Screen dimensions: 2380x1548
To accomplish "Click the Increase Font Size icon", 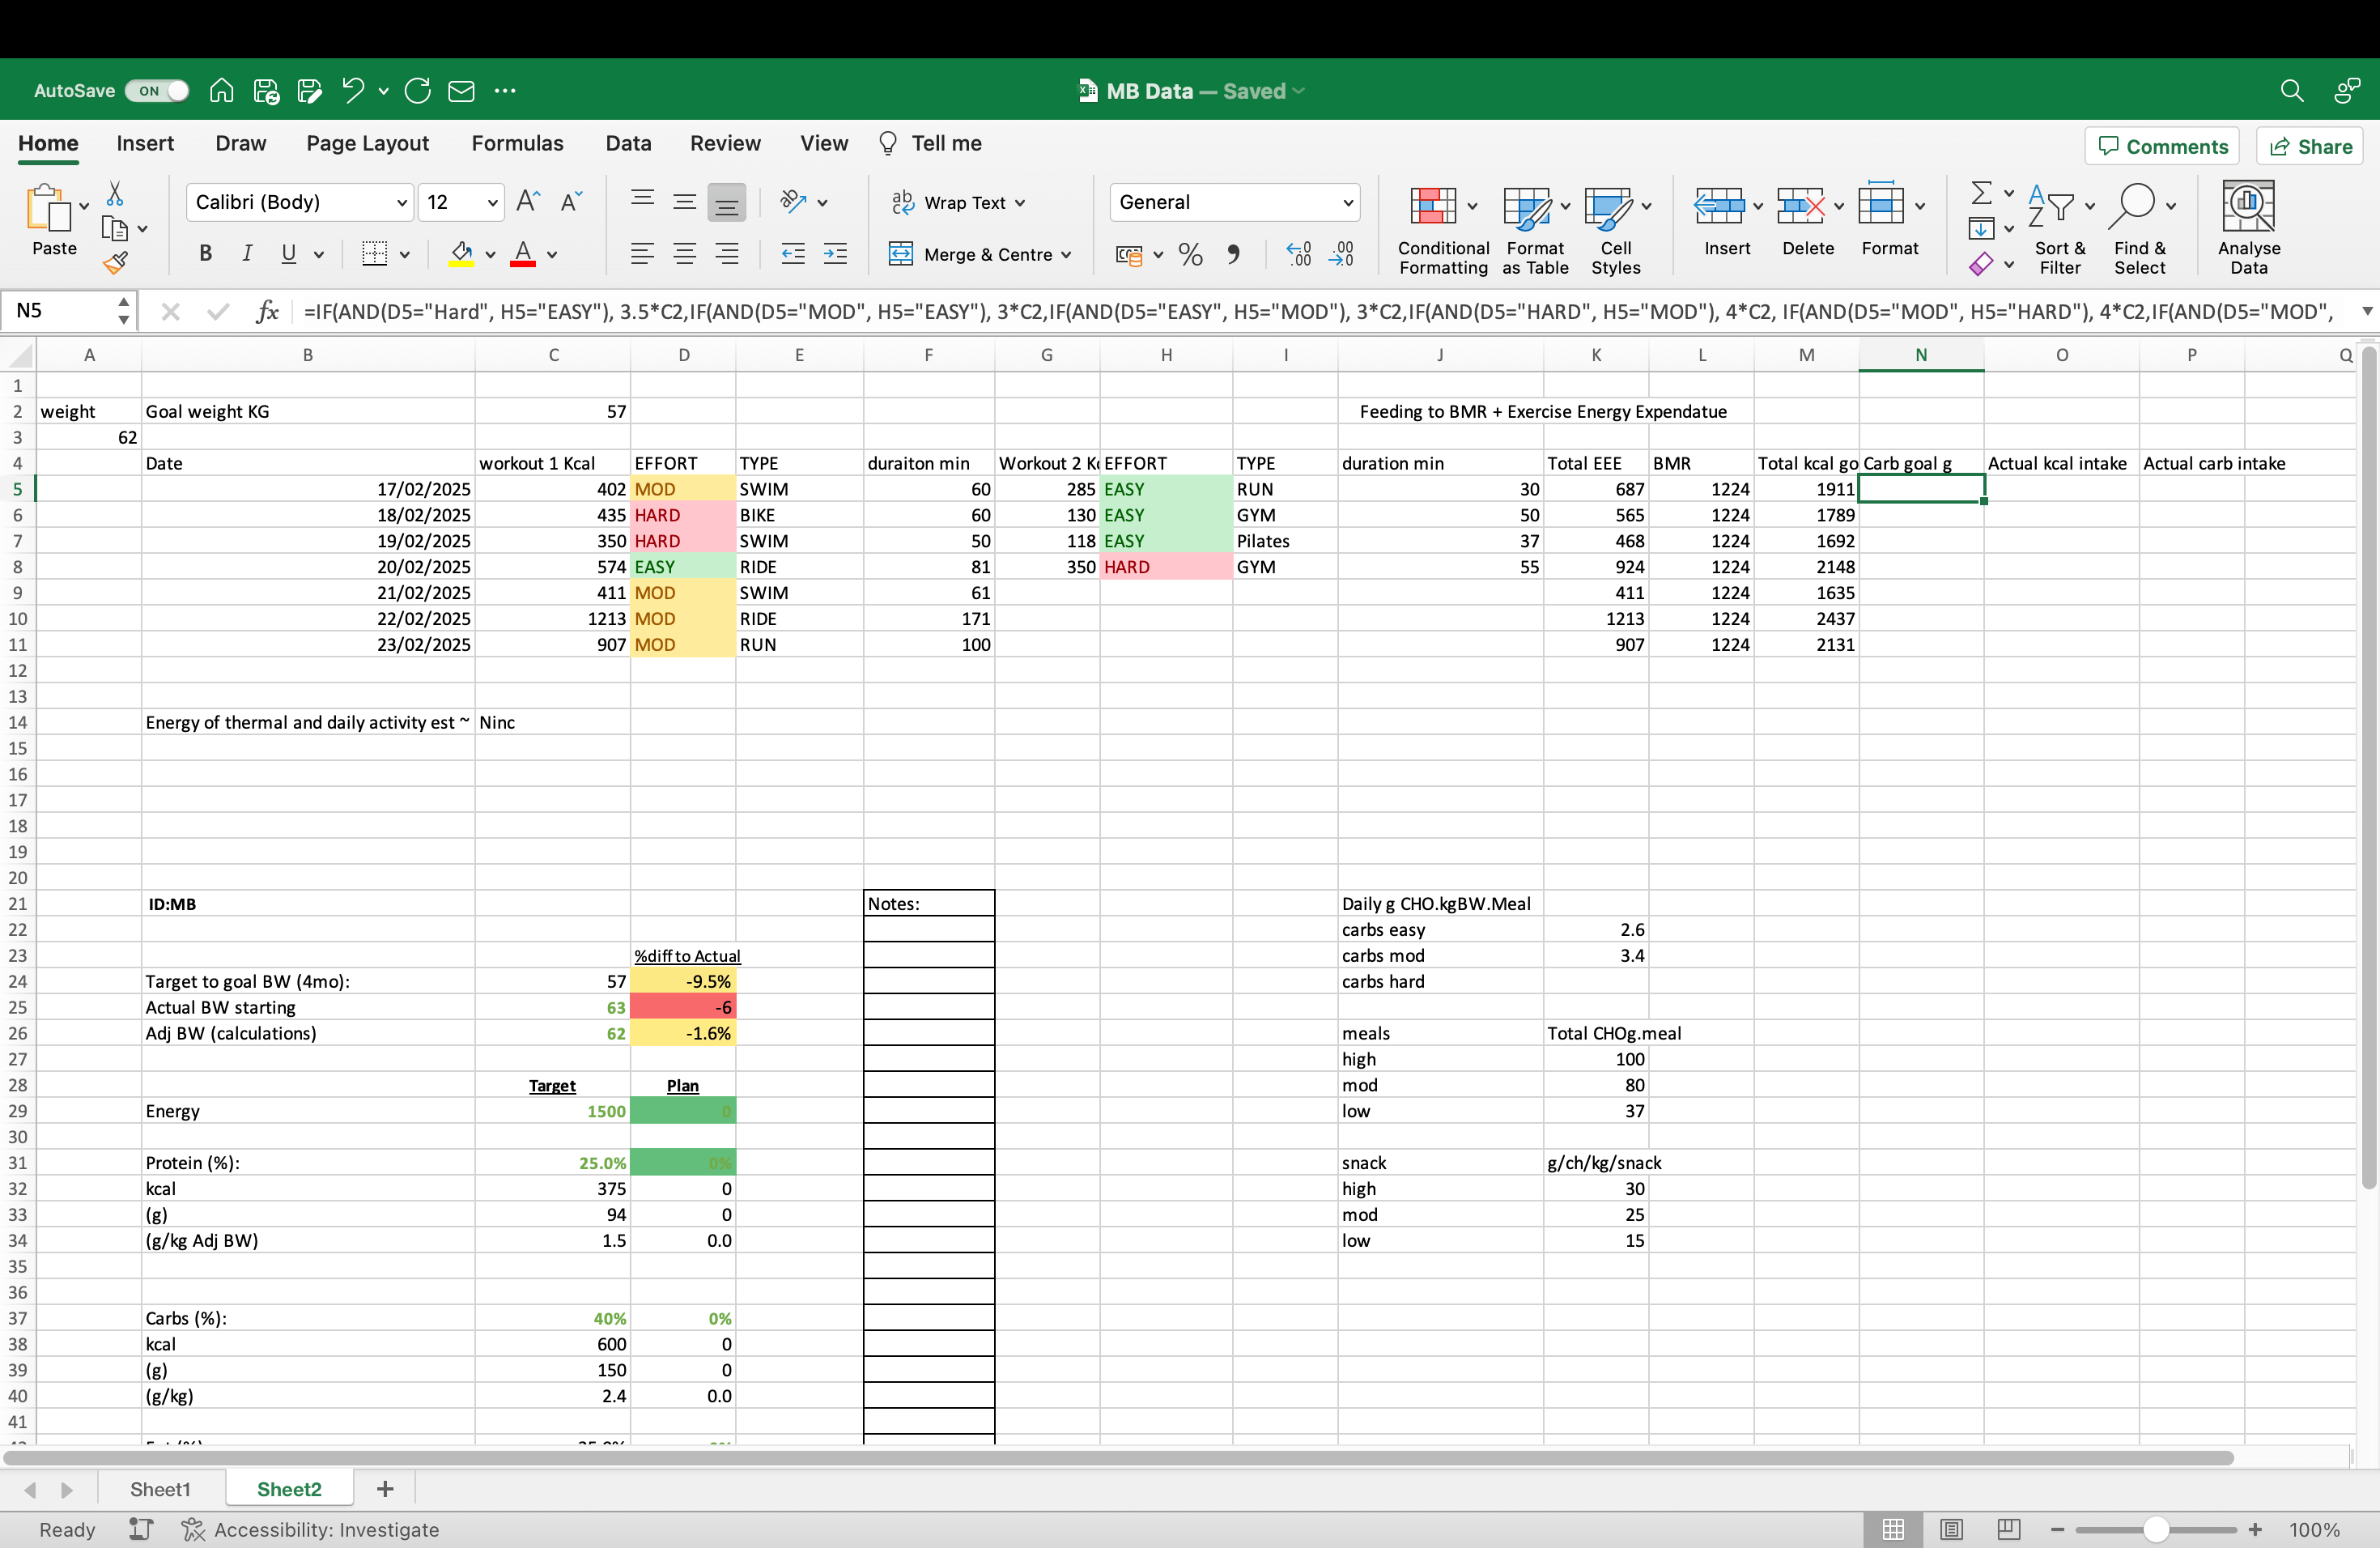I will click(527, 202).
